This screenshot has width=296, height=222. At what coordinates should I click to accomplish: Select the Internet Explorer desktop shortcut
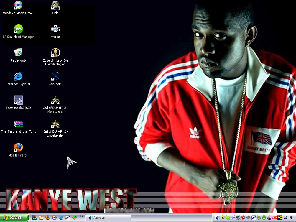18,79
